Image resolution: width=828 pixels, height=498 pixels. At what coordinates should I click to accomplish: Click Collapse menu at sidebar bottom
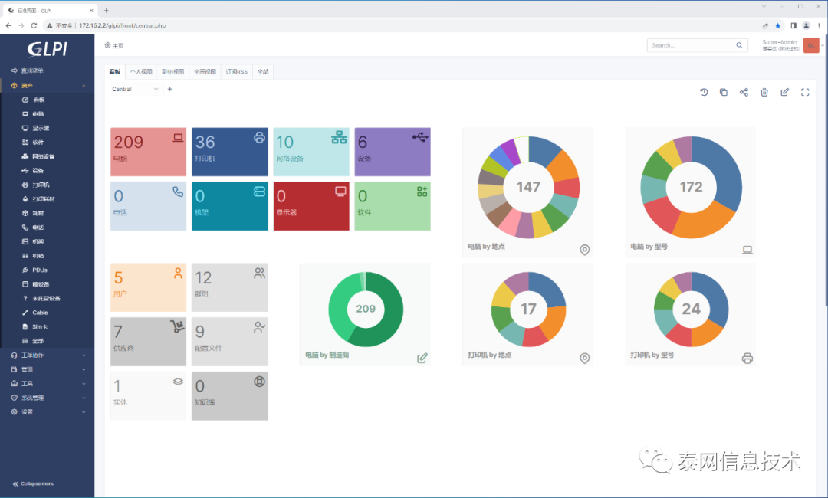34,483
